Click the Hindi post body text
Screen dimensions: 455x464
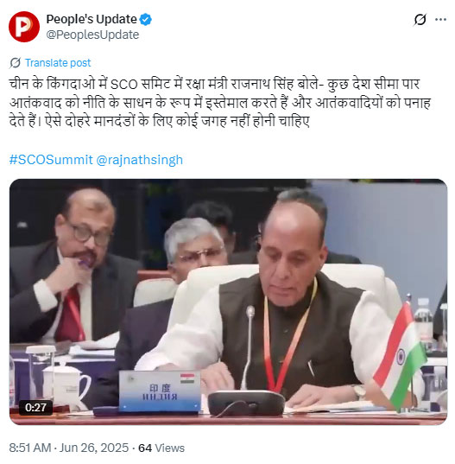pos(219,103)
